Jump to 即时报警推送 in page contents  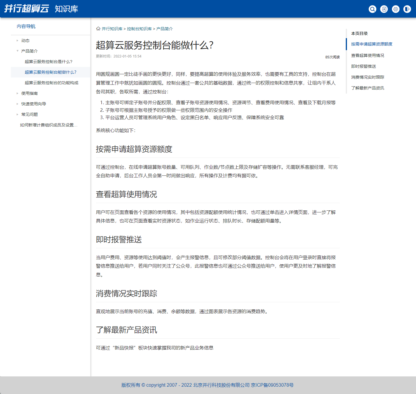(363, 66)
